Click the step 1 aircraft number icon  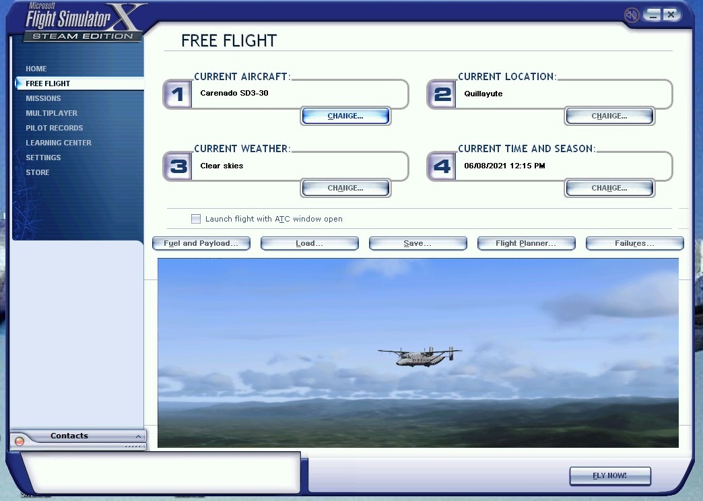pos(178,94)
